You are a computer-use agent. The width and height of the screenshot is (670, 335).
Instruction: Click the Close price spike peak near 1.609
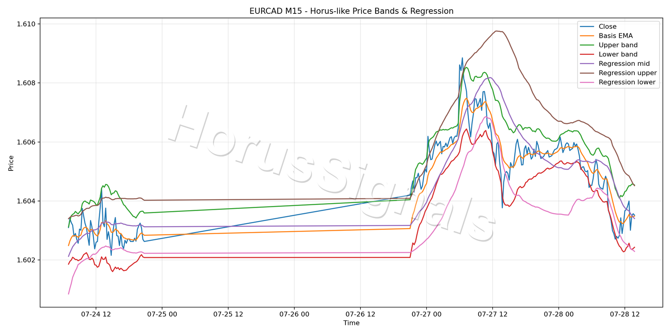[462, 58]
